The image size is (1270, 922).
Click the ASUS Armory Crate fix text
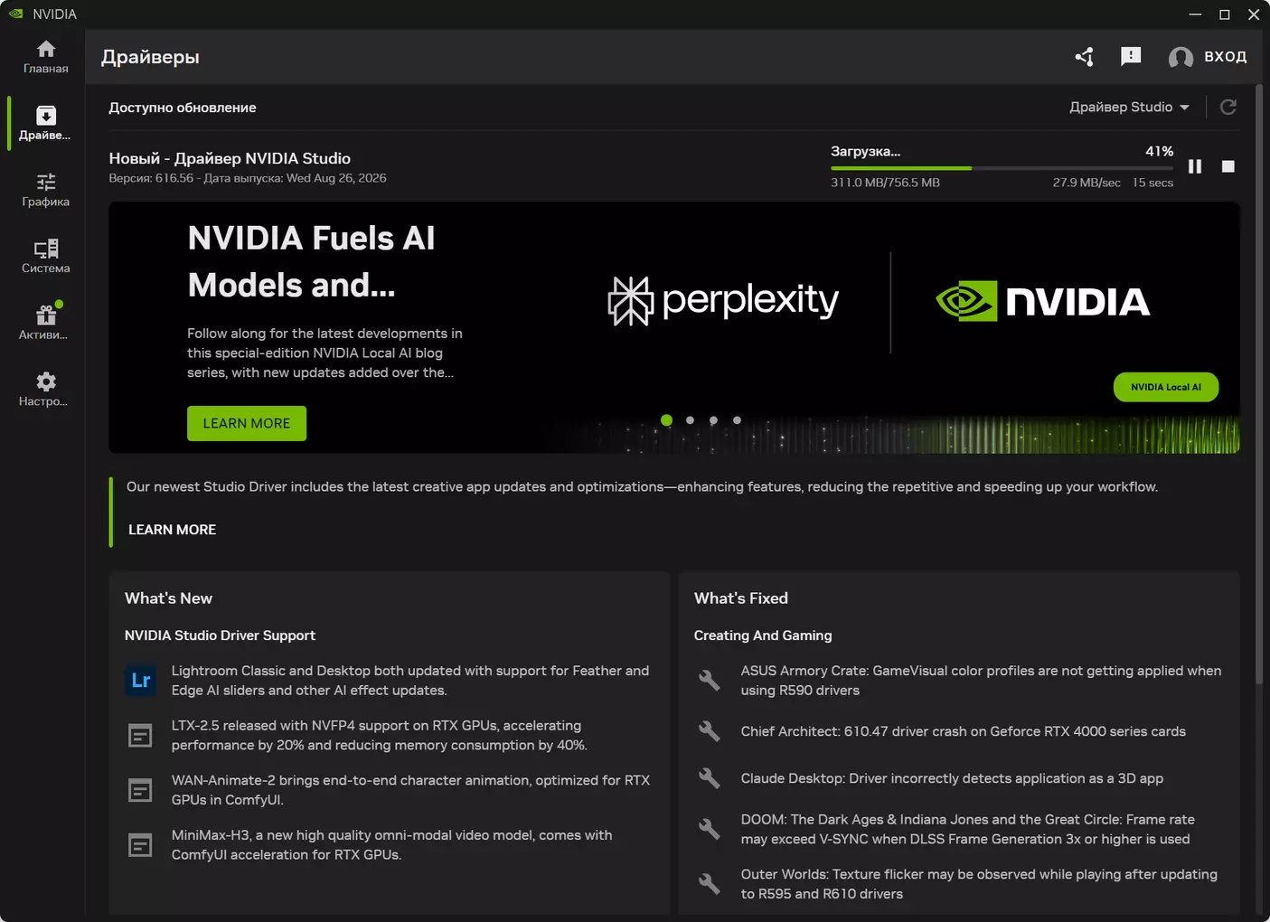982,681
